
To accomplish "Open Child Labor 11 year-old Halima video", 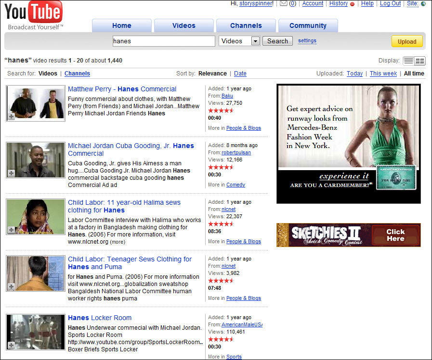I will (x=124, y=206).
